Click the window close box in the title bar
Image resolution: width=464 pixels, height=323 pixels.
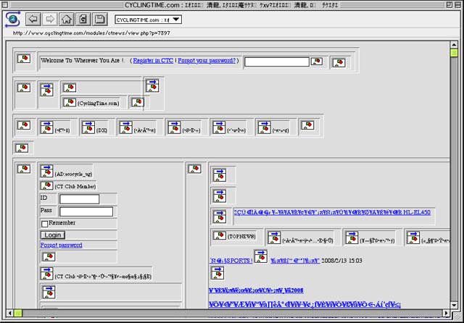pos(5,4)
